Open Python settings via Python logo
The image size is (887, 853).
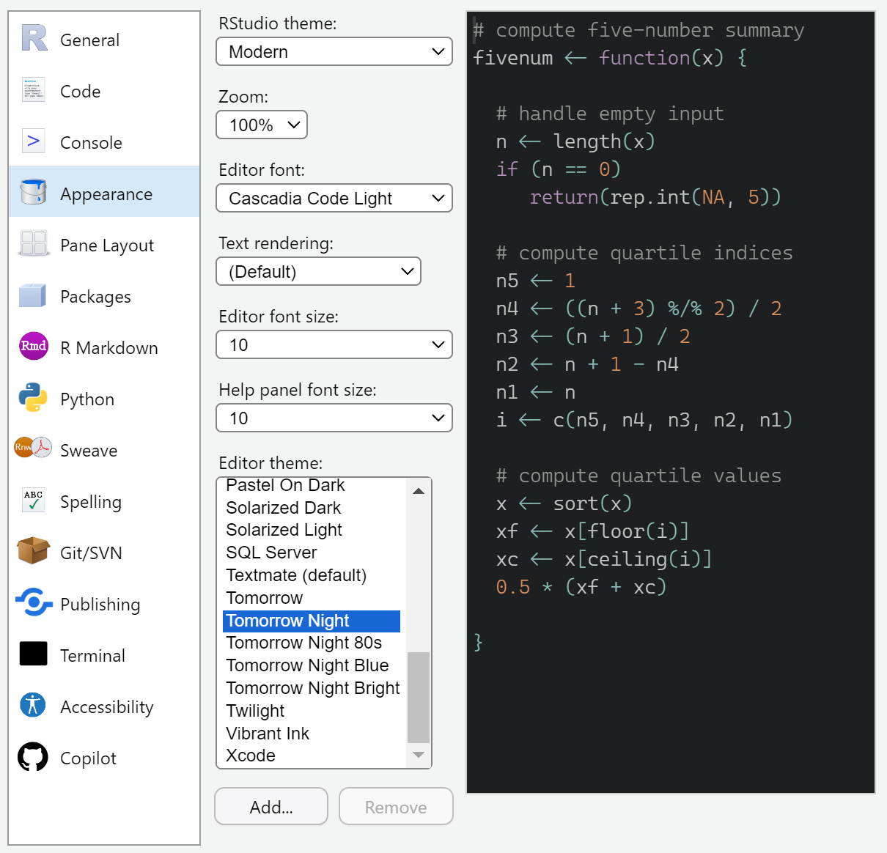34,398
